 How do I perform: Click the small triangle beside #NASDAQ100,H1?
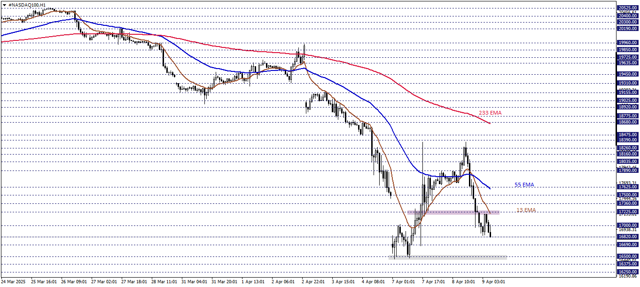point(4,5)
